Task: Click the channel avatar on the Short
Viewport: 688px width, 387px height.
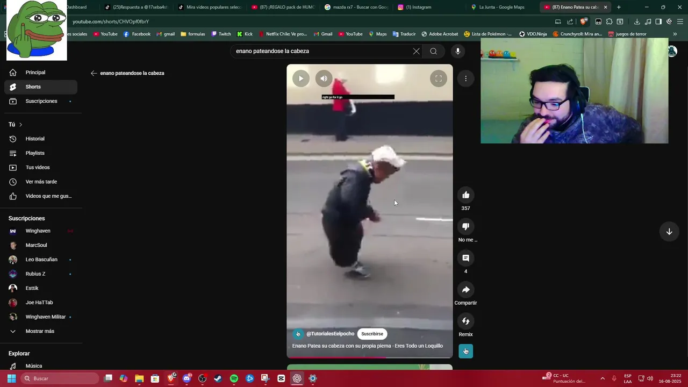Action: pyautogui.click(x=298, y=334)
